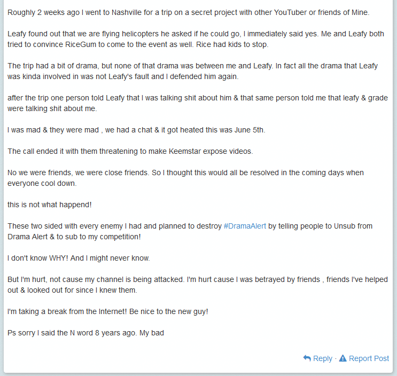Image resolution: width=397 pixels, height=376 pixels.
Task: Click the line 'I was mad & they were mad'
Action: click(136, 130)
